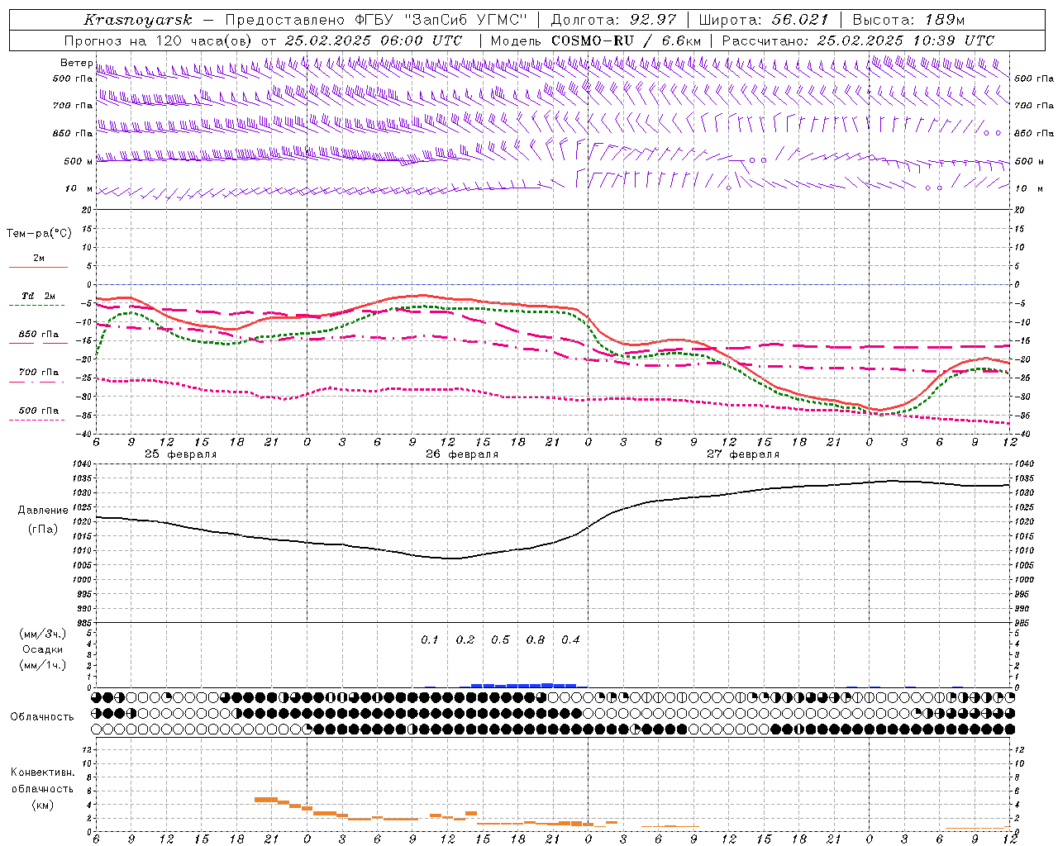Click the pink dotted line sample under temperature '500 гПа'
The height and width of the screenshot is (846, 1058).
click(36, 420)
